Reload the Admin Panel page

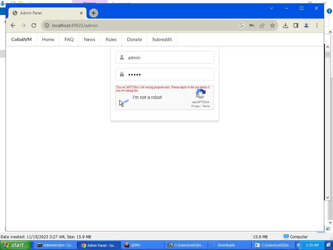pyautogui.click(x=34, y=25)
